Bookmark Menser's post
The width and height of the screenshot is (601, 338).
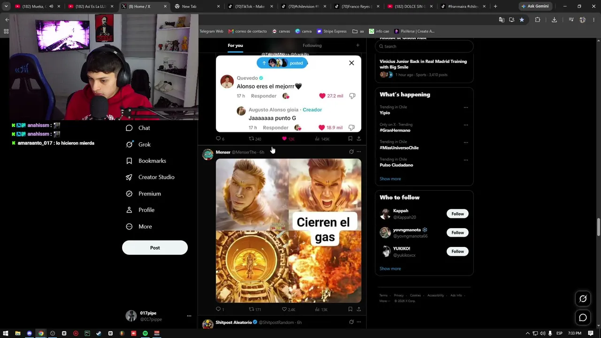[x=350, y=309]
